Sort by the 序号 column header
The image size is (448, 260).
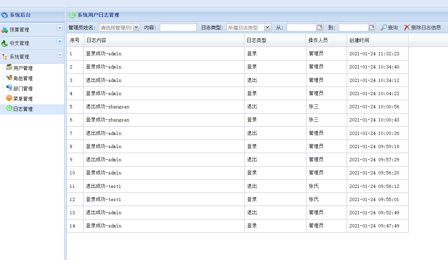(x=75, y=40)
